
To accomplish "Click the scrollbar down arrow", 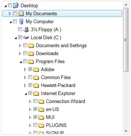I will pyautogui.click(x=126, y=131).
